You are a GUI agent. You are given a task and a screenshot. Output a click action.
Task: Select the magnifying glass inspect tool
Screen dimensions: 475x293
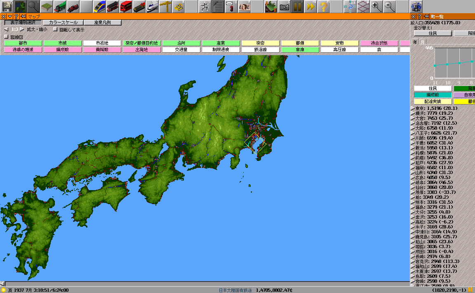[33, 6]
